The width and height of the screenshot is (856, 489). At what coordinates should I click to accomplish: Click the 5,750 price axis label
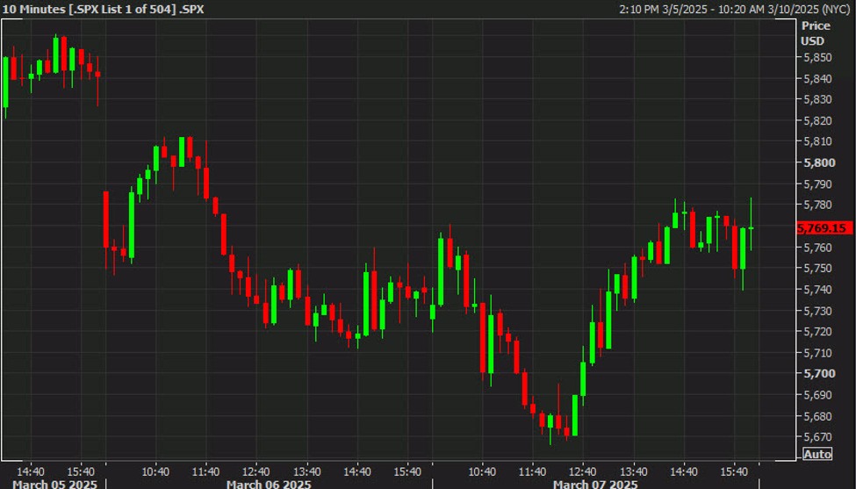[x=817, y=269]
